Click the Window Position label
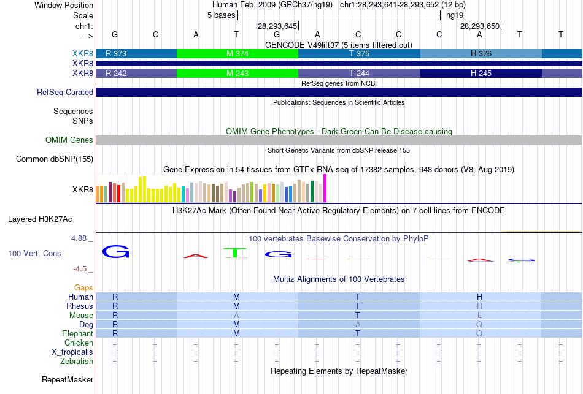 coord(64,5)
